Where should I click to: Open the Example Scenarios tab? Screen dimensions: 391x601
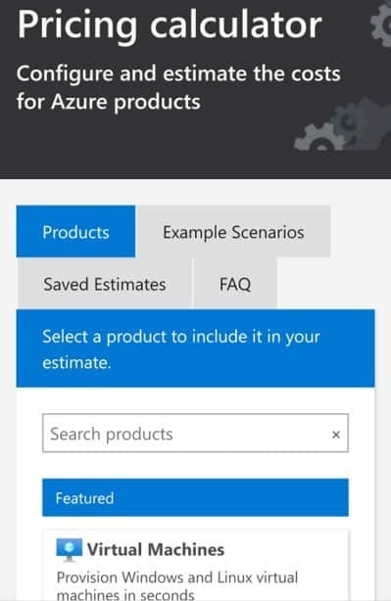pyautogui.click(x=233, y=232)
